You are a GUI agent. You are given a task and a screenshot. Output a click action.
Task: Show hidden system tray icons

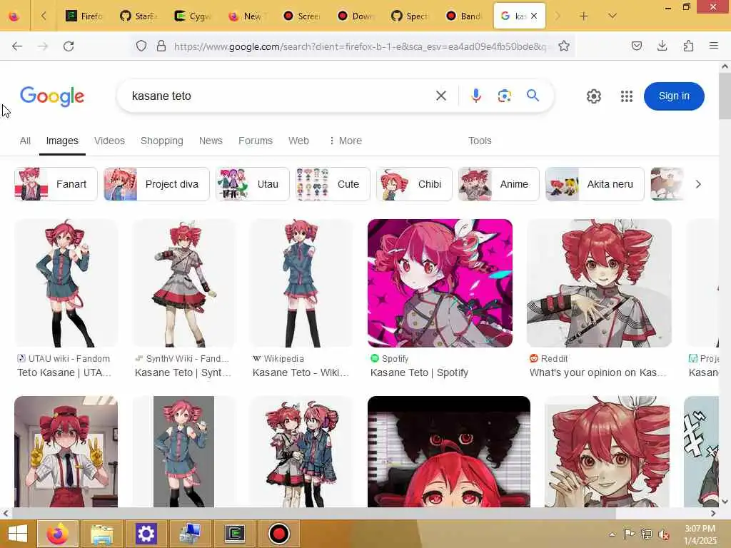pos(612,534)
